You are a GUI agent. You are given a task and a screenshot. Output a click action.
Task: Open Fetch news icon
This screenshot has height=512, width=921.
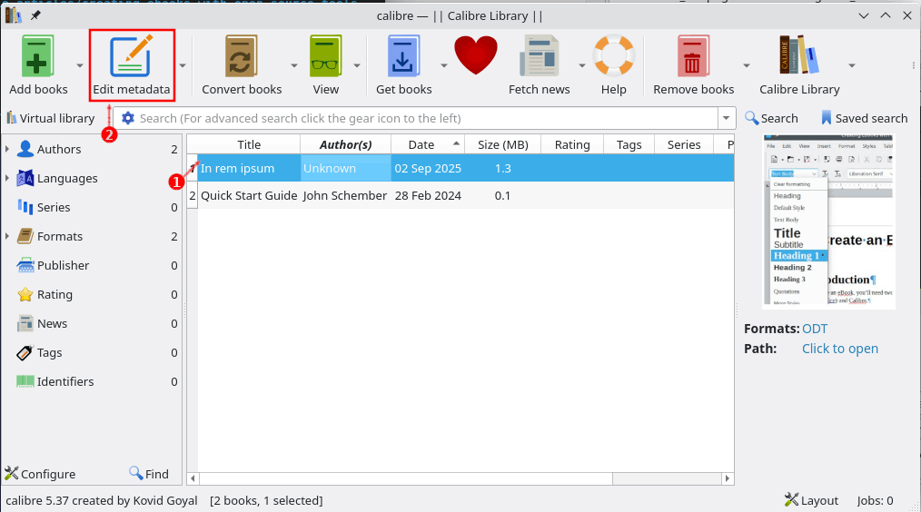coord(539,57)
